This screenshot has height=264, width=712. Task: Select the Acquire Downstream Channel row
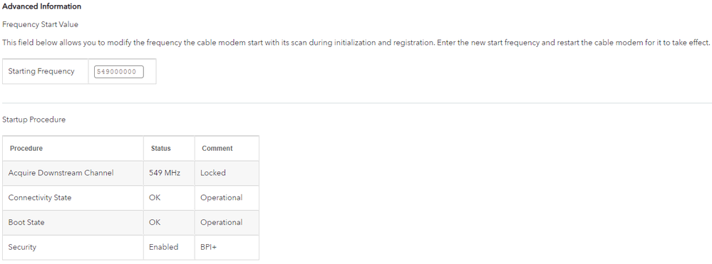(x=130, y=173)
